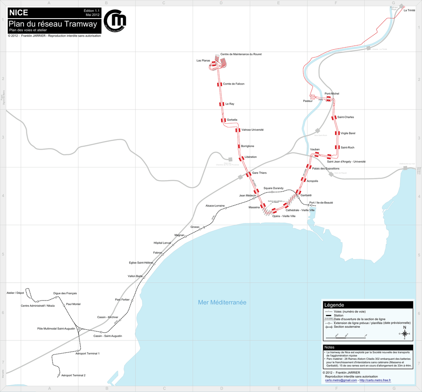Viewport: 422px width, 392px height.
Task: Select planned stop Magnan circle
Action: pos(186,237)
